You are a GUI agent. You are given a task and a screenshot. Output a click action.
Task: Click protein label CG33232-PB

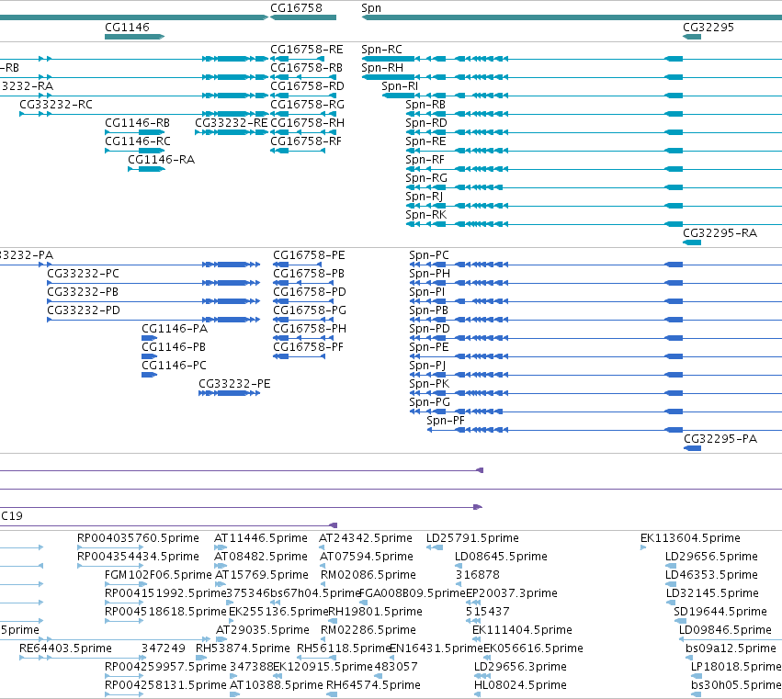click(83, 292)
